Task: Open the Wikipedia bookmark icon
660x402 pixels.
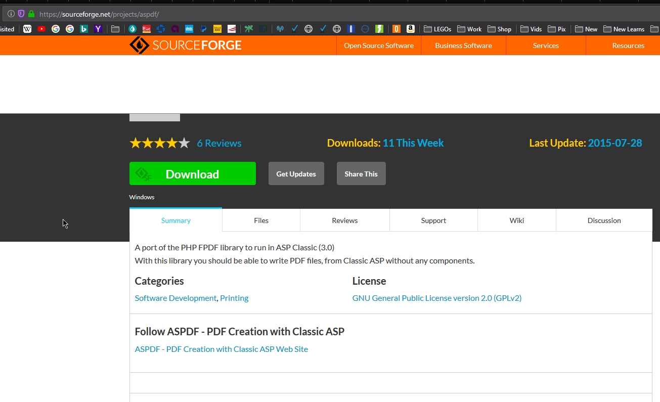Action: pos(27,29)
